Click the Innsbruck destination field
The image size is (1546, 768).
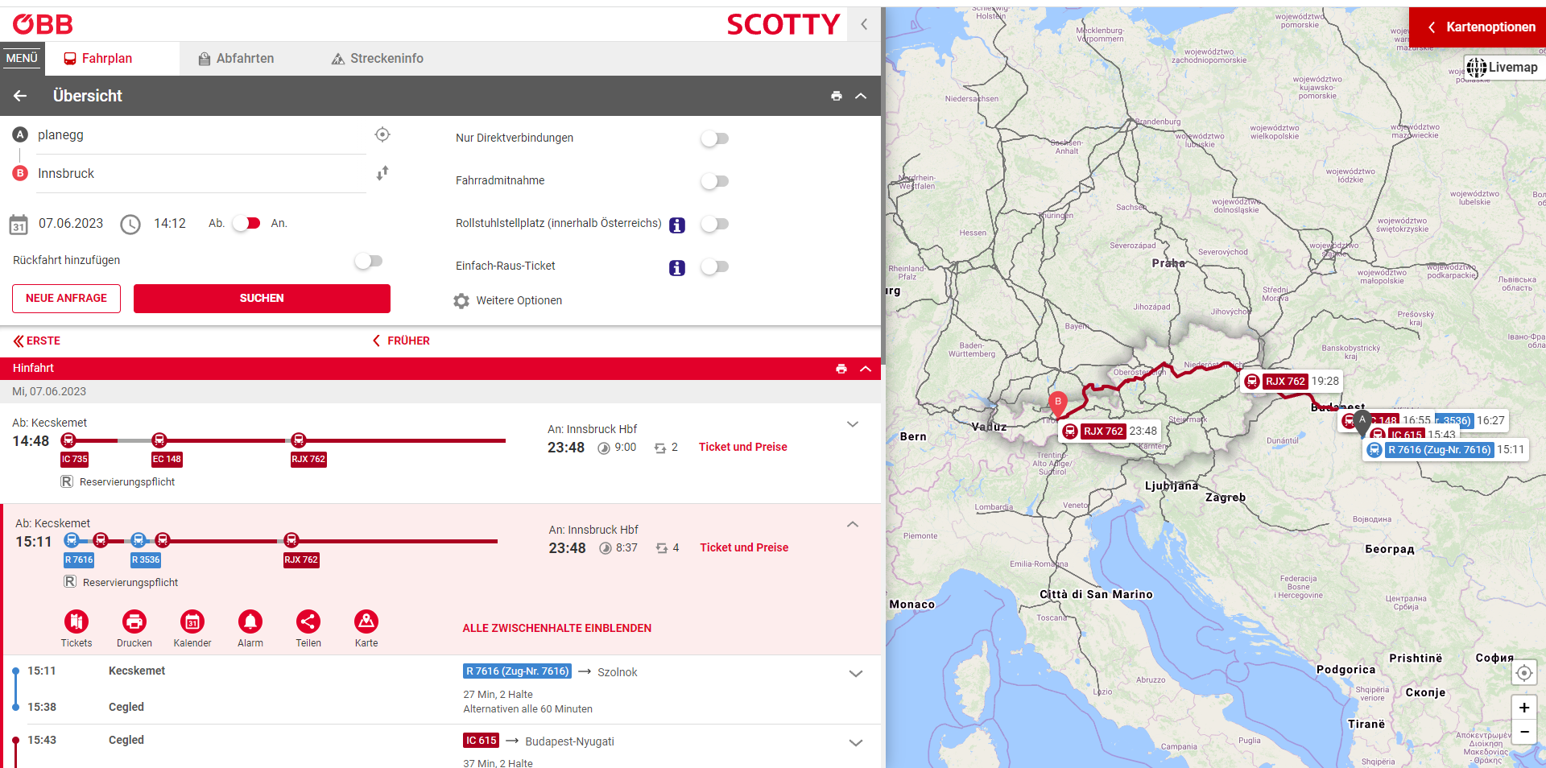pyautogui.click(x=201, y=174)
